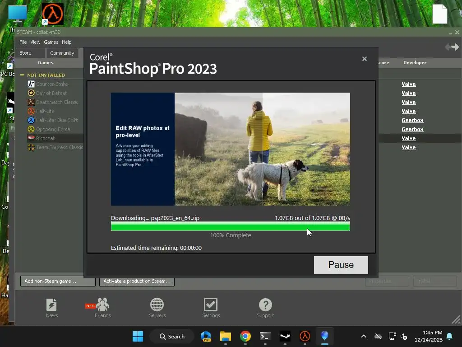The height and width of the screenshot is (347, 462).
Task: Open the This PC desktop icon
Action: coord(18,13)
